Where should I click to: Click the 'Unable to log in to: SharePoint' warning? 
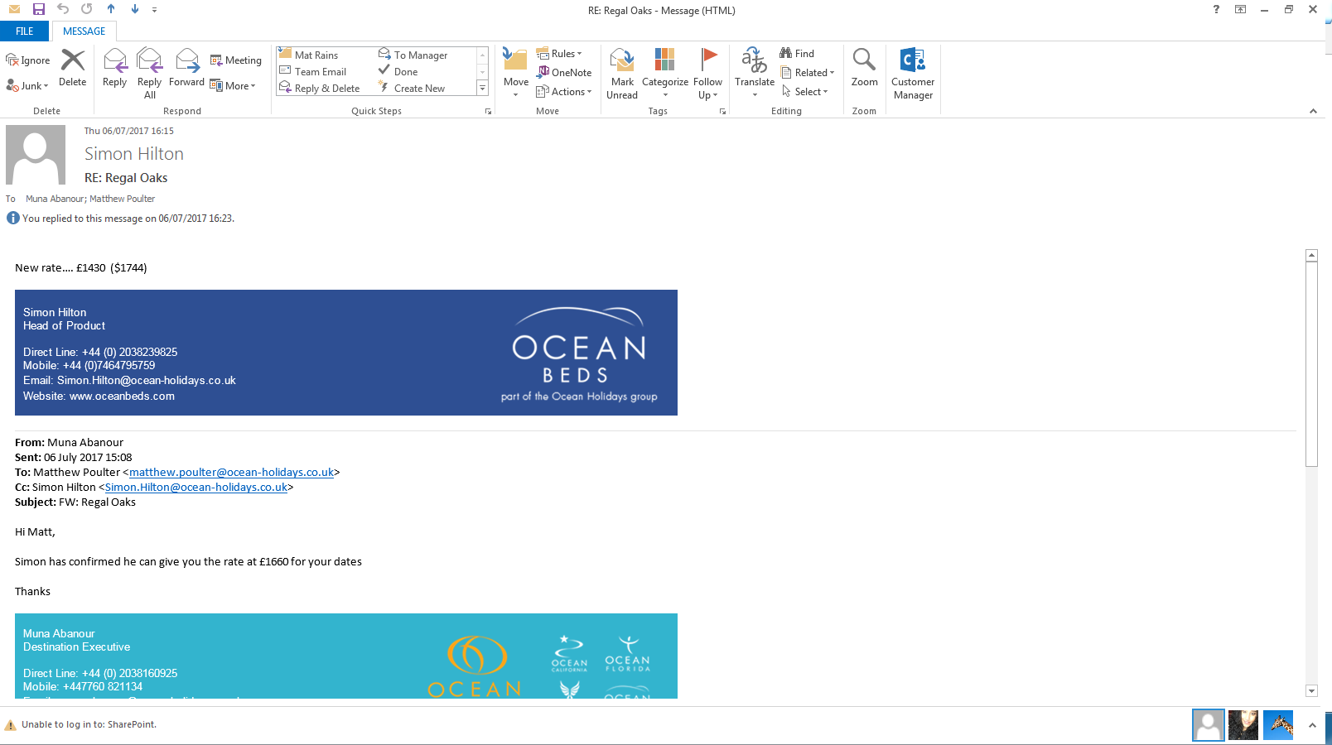point(81,725)
